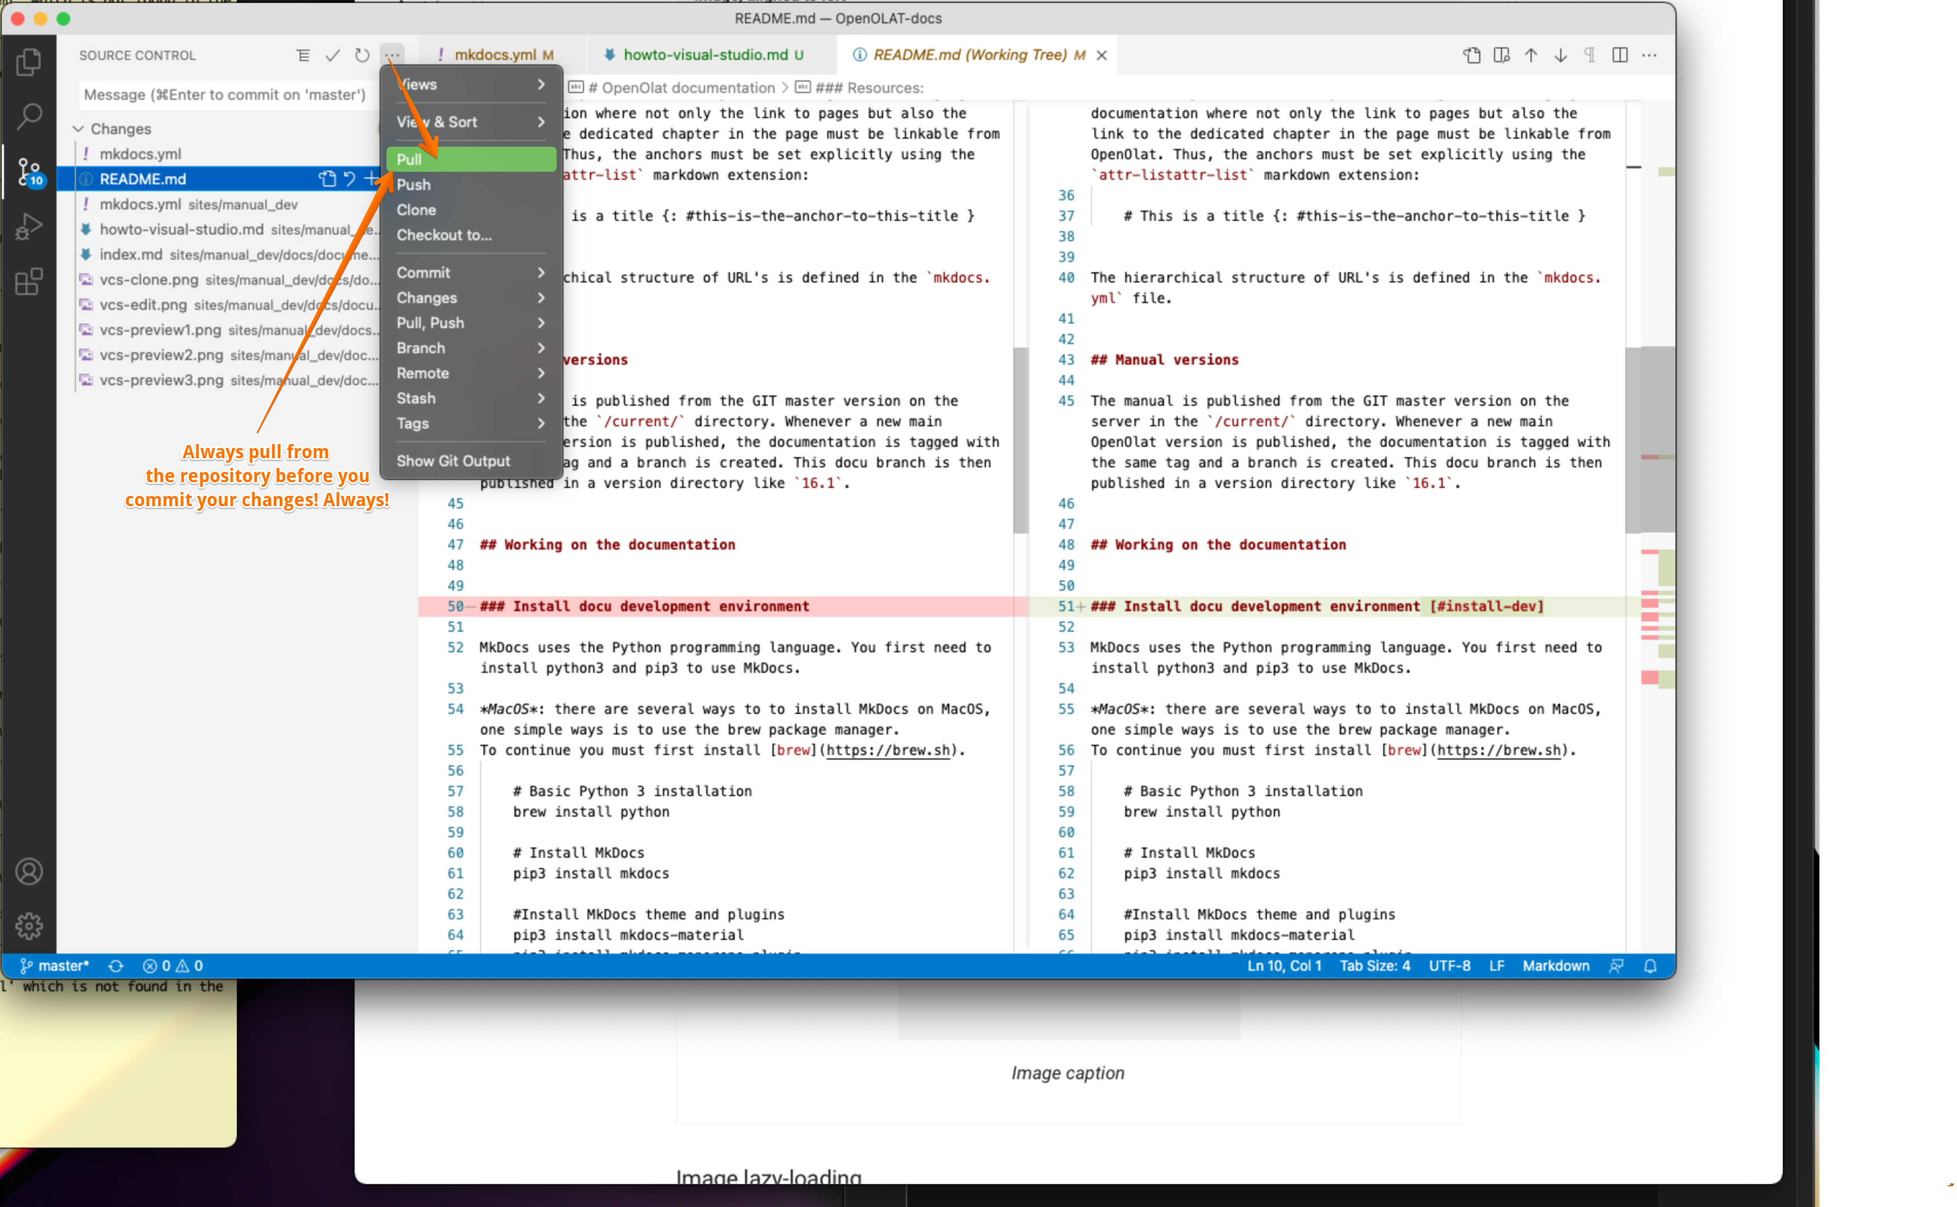Refresh the Source Control panel
1957x1207 pixels.
[x=362, y=55]
